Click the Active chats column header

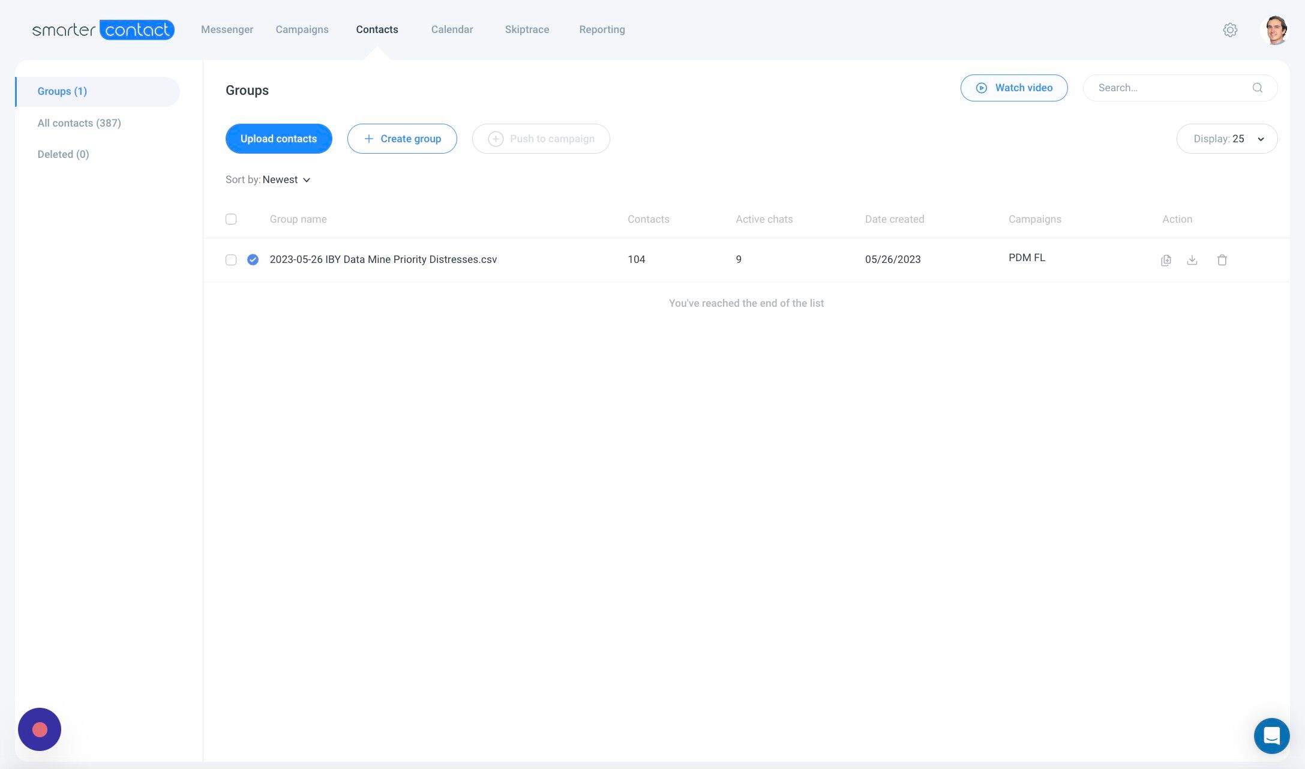pos(764,219)
